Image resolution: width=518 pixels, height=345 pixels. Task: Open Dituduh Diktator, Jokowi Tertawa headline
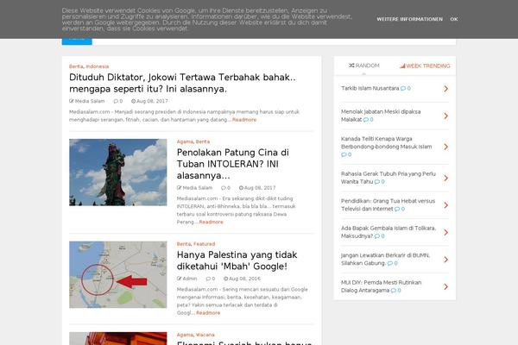coord(182,83)
